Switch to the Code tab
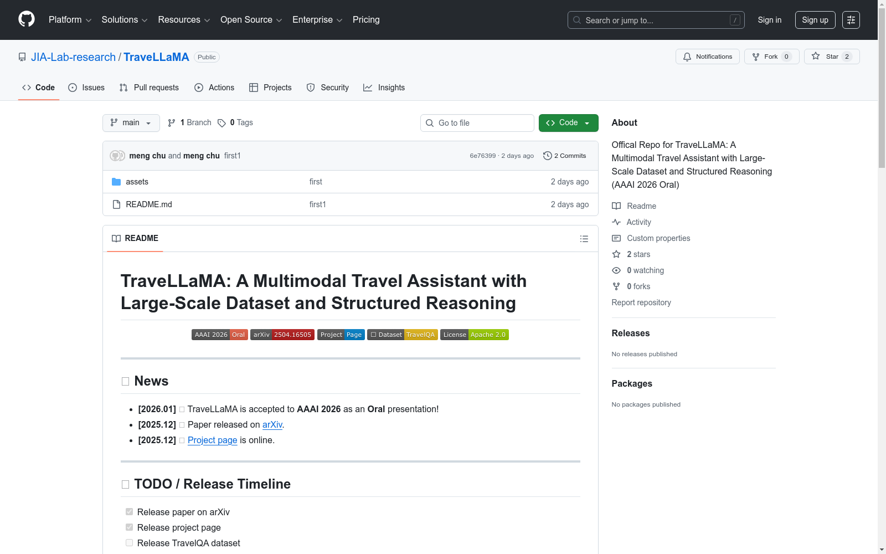 coord(39,88)
